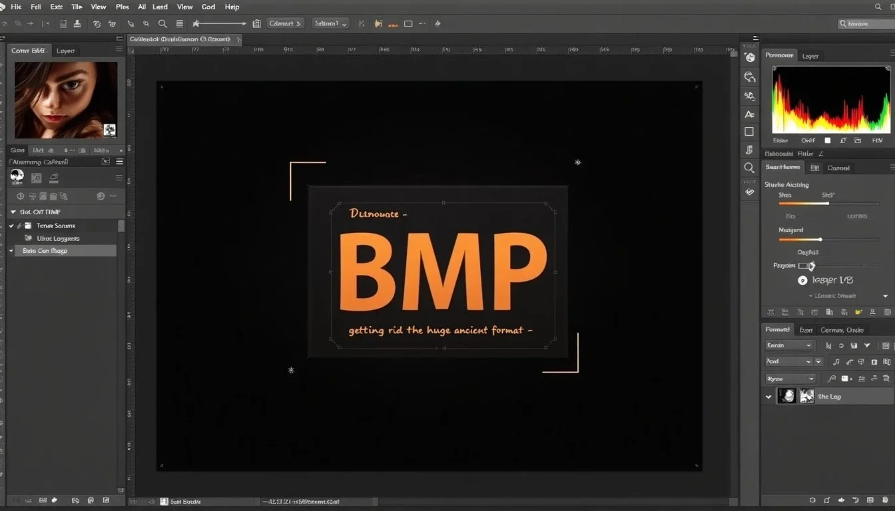Click the yellow folder icon in right panel
Screen dimensions: 895x511
tap(858, 311)
